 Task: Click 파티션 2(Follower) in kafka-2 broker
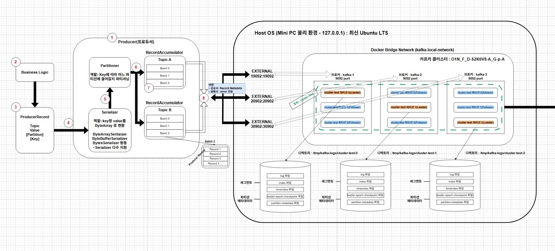[409, 123]
